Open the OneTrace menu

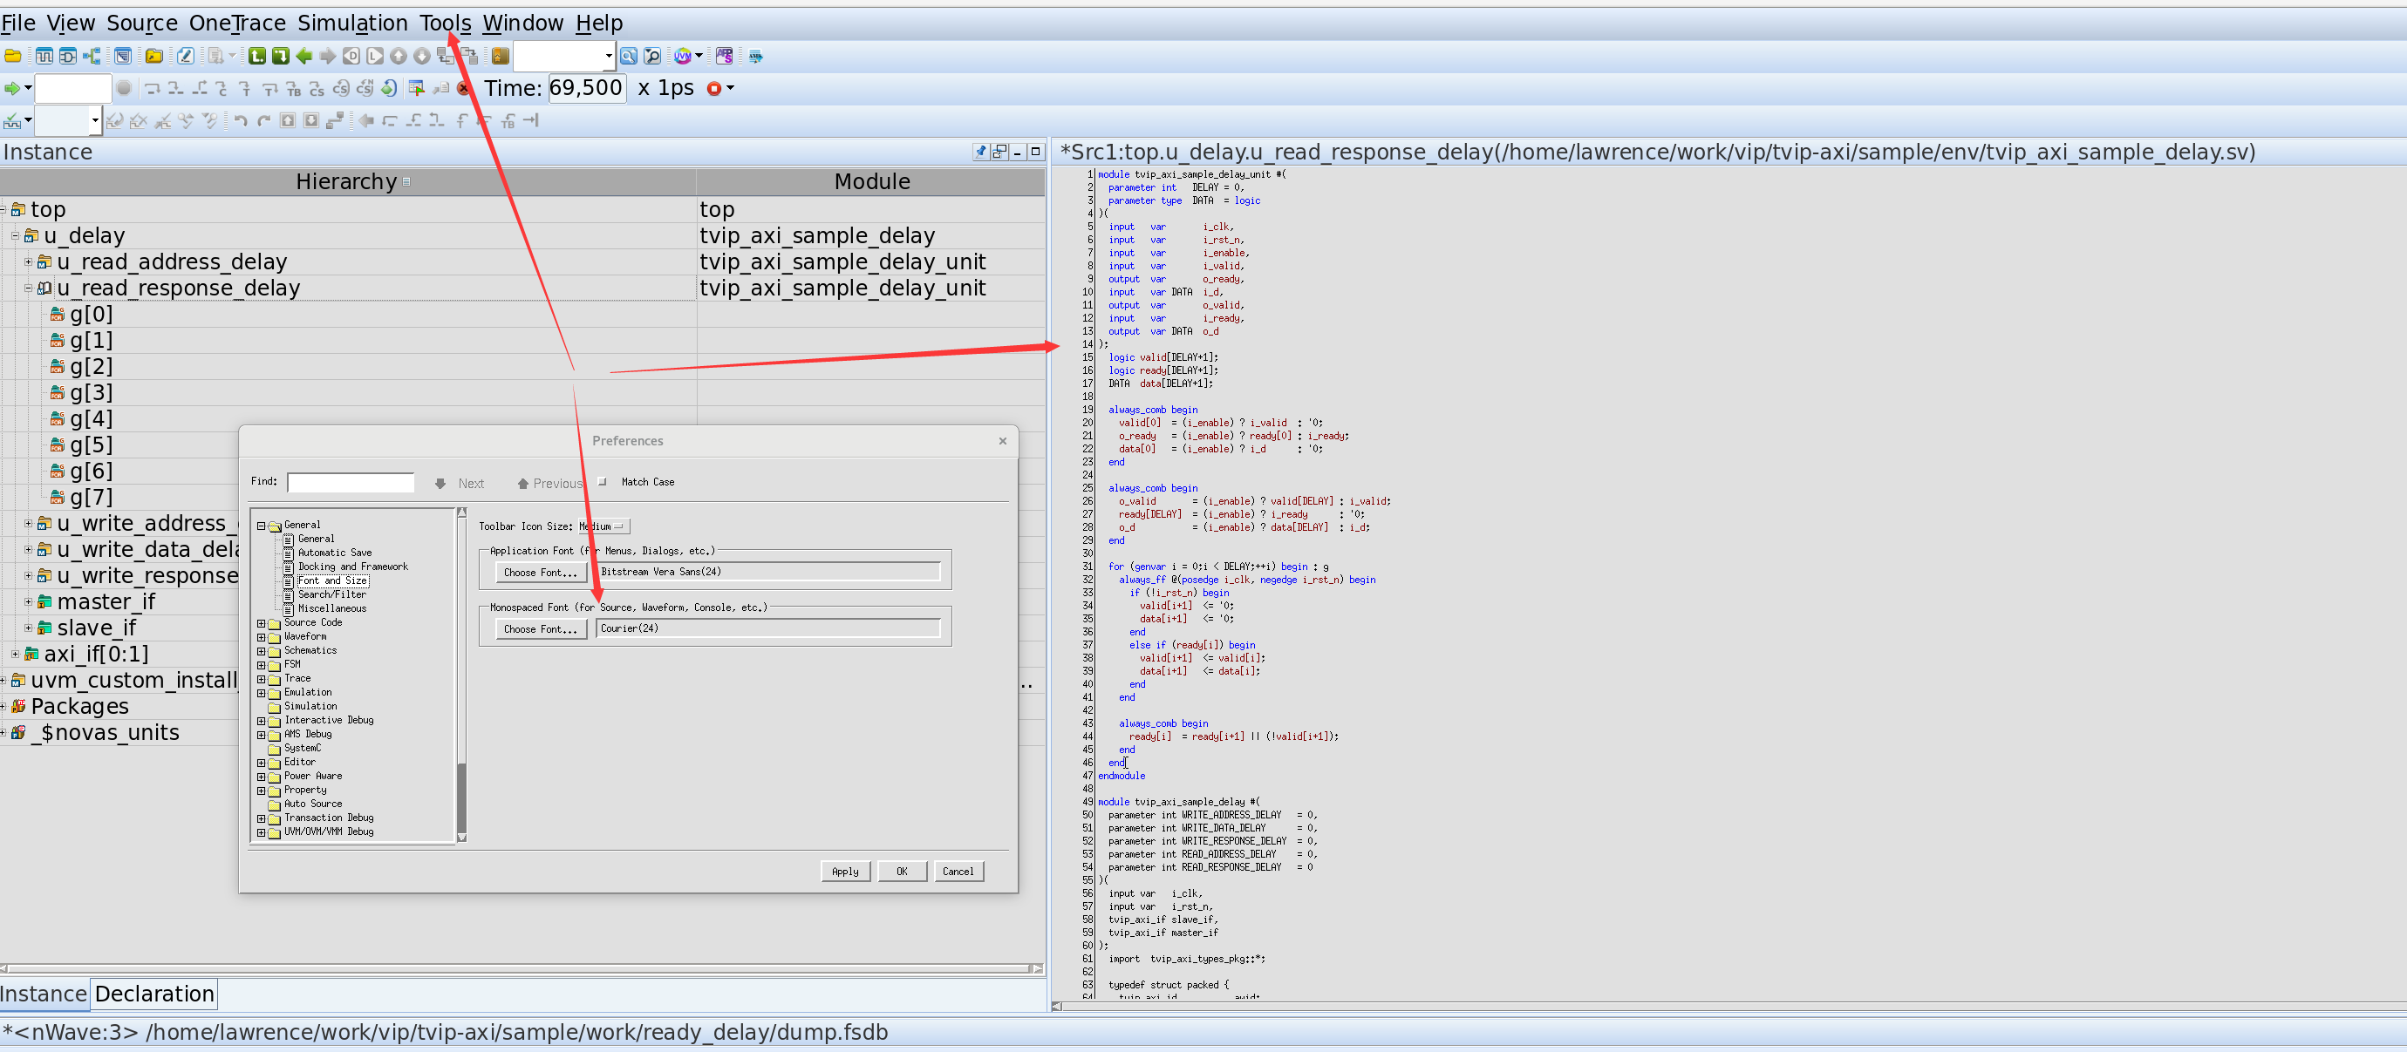(x=237, y=23)
